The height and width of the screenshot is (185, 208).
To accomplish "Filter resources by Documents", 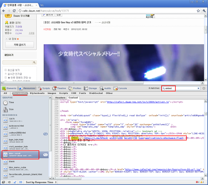I will (x=20, y=93).
